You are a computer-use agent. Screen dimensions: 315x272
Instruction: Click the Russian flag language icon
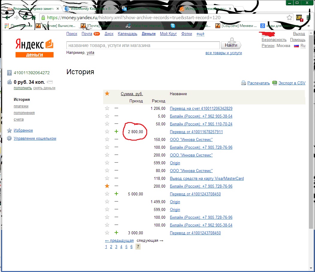point(296,46)
